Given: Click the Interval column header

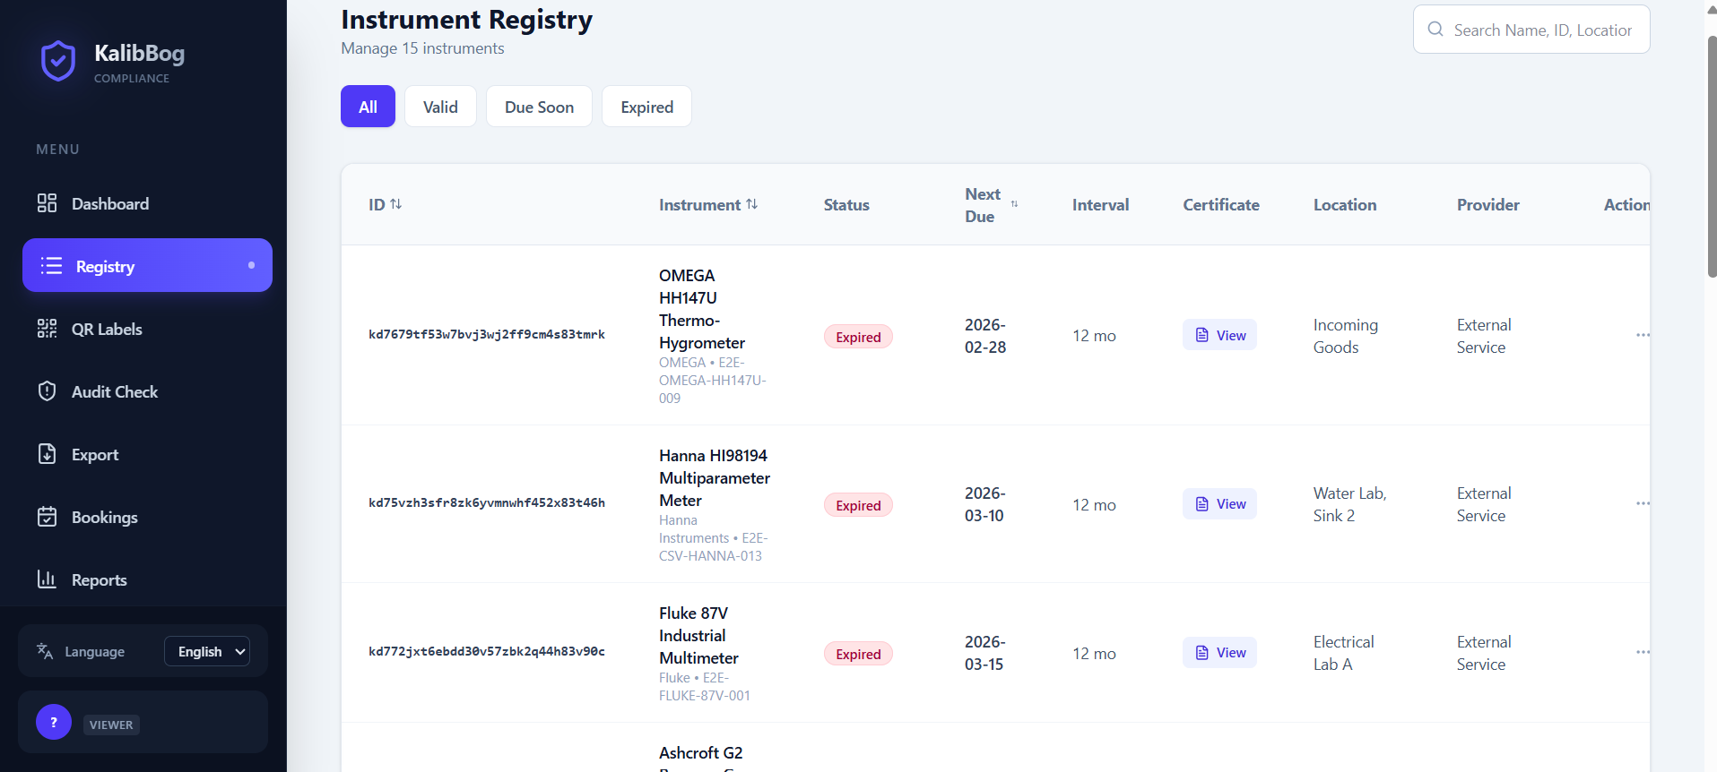Looking at the screenshot, I should 1100,205.
